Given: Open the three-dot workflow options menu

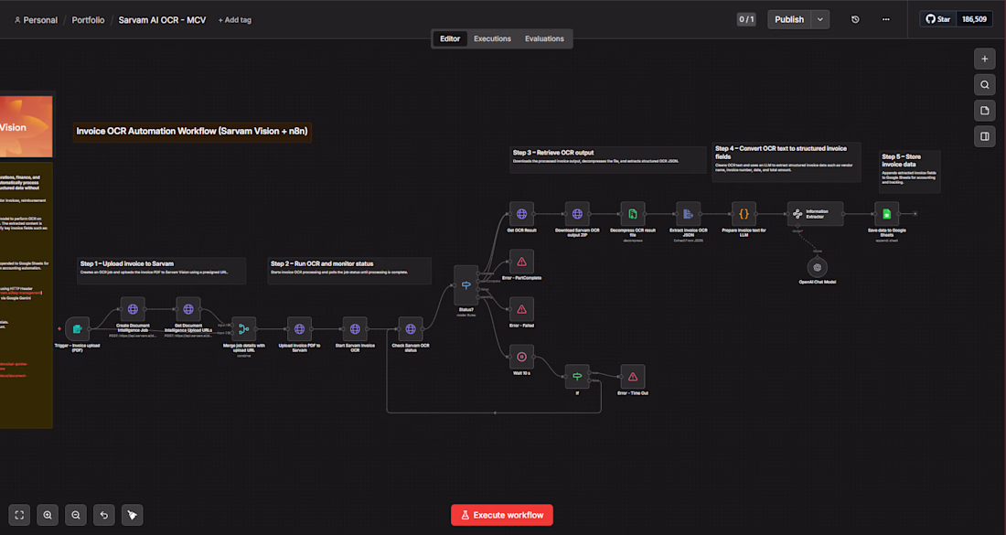Looking at the screenshot, I should point(886,19).
